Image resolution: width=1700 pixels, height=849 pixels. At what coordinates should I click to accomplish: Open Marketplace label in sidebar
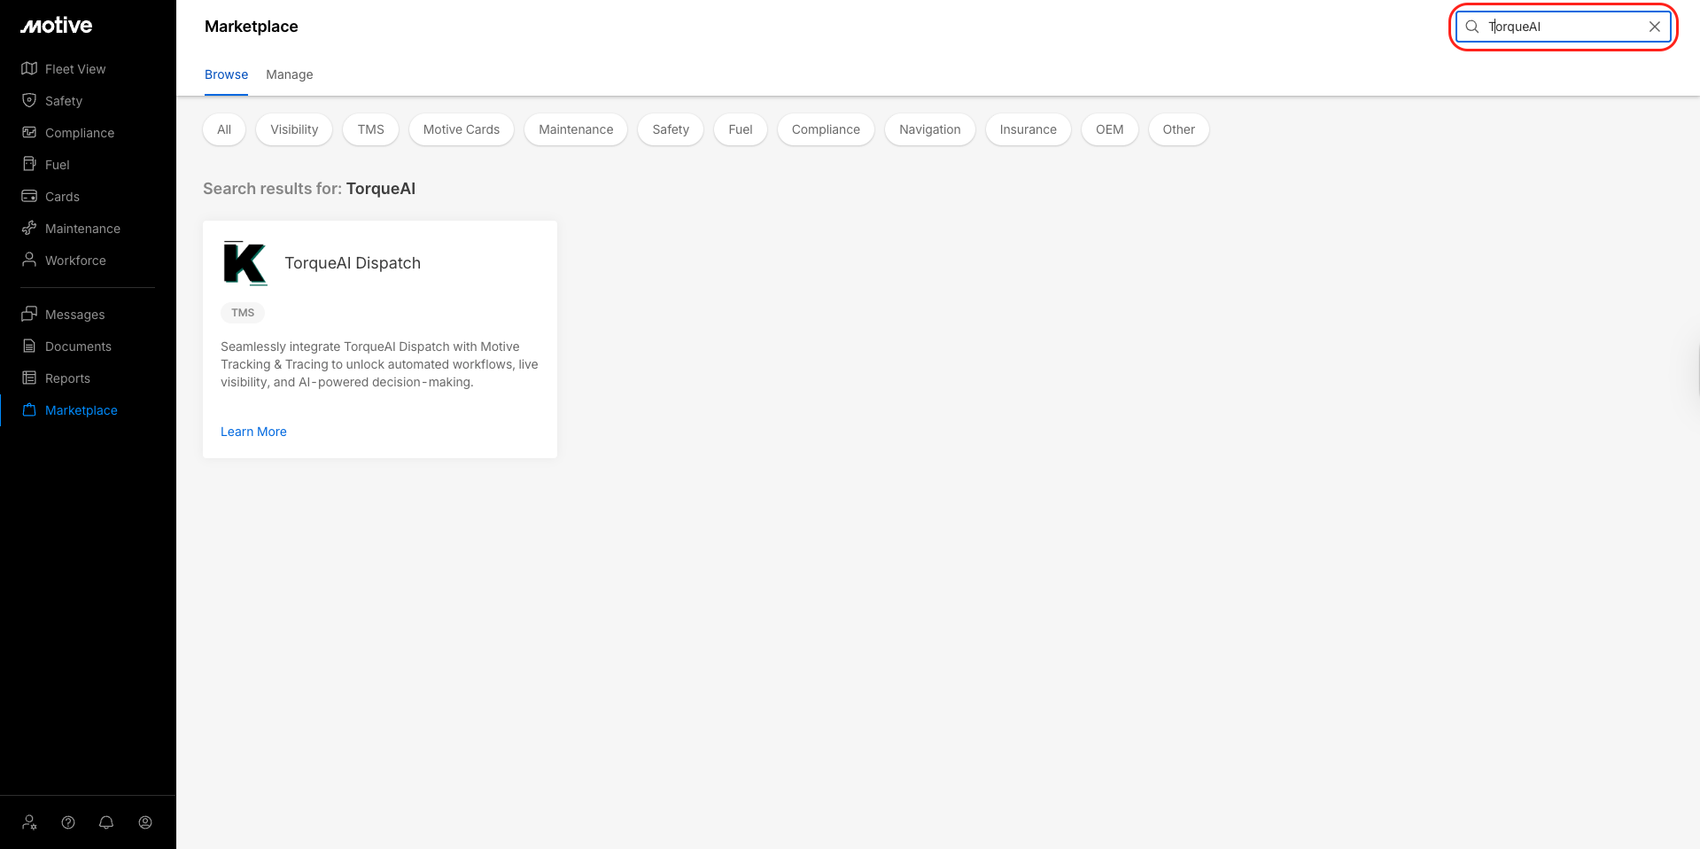[82, 410]
